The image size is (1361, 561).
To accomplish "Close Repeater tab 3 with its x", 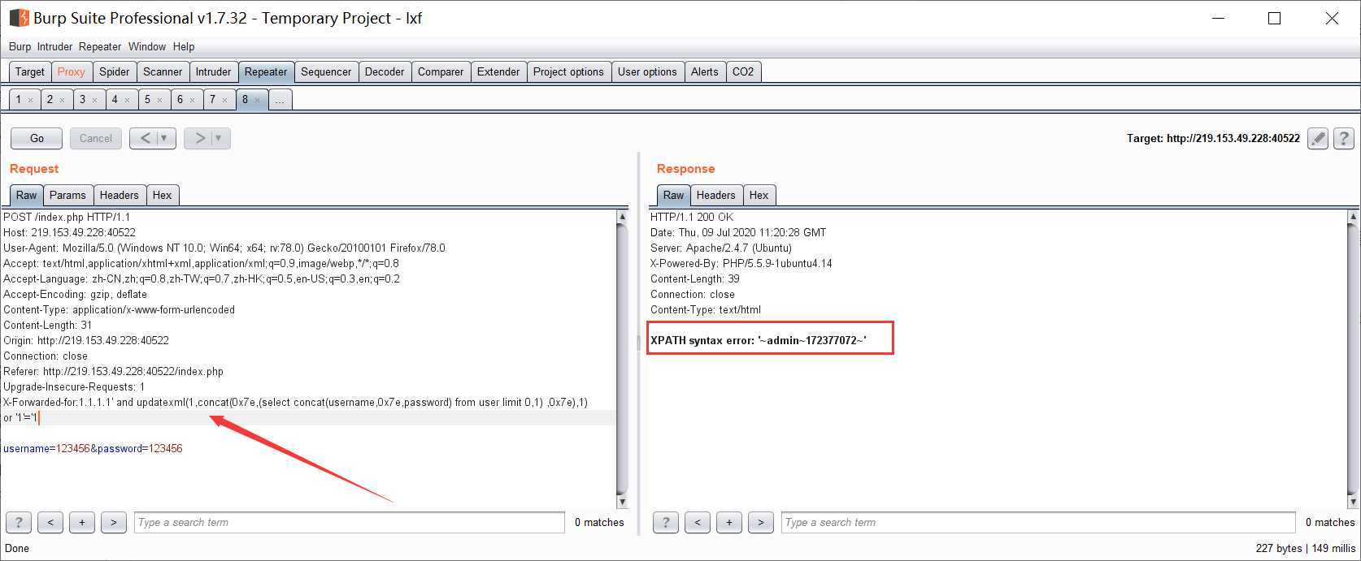I will pos(94,100).
